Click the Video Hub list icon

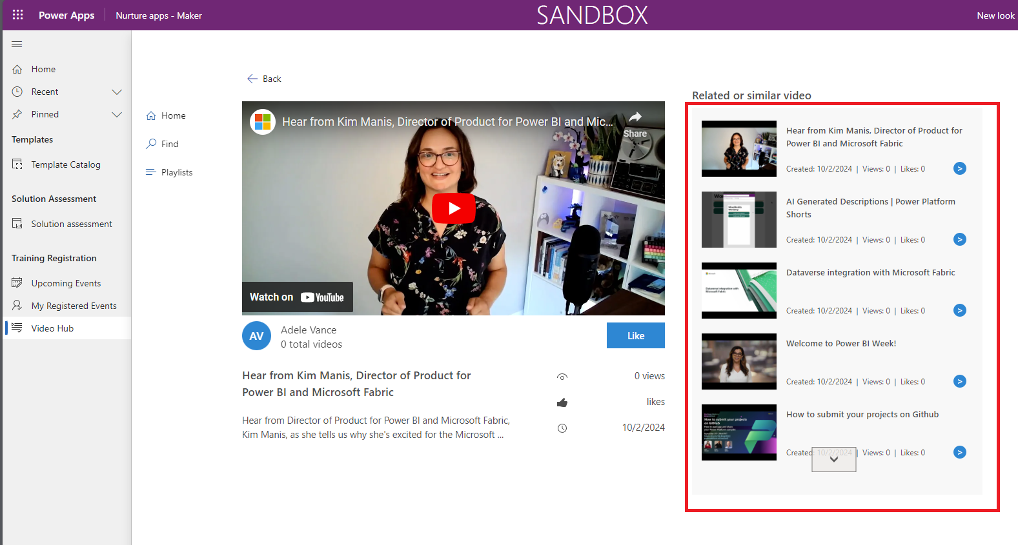(17, 328)
